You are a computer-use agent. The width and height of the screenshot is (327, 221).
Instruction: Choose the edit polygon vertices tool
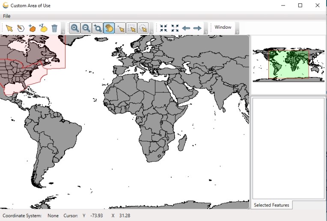pyautogui.click(x=21, y=28)
